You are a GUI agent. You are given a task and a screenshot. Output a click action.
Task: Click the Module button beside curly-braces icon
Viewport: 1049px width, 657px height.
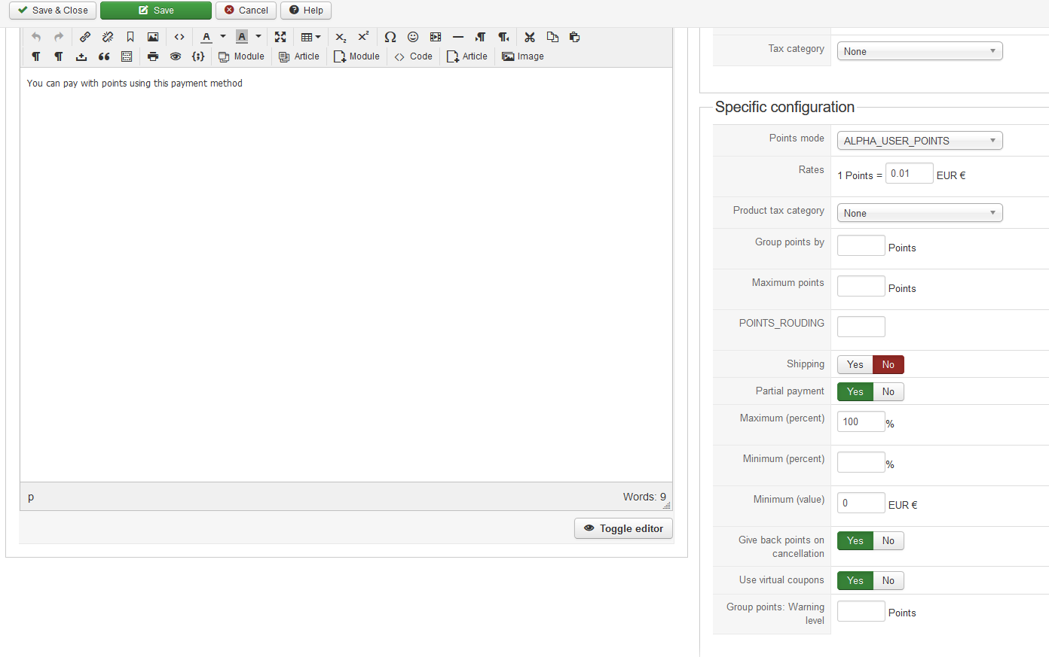click(241, 56)
